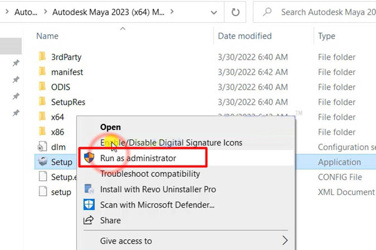Select Troubleshoot compatibility option
Viewport: 376px width, 250px height.
[150, 174]
